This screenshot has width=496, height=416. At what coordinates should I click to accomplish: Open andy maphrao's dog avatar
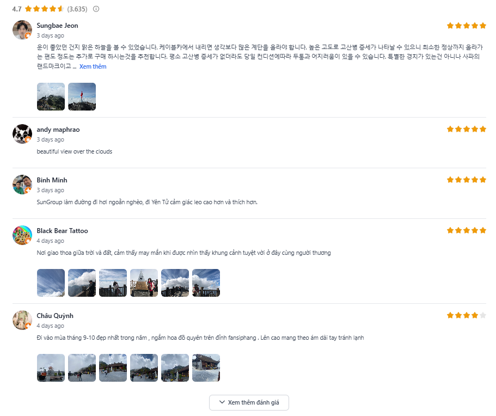point(22,134)
